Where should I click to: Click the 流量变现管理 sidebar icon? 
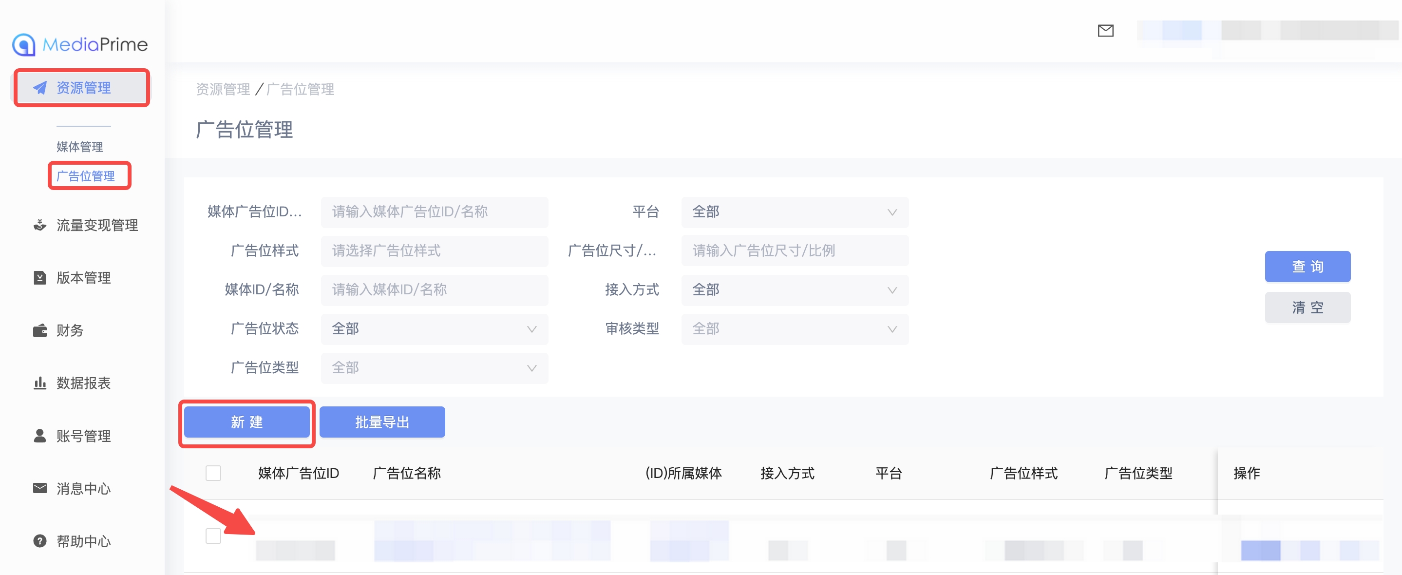tap(40, 225)
